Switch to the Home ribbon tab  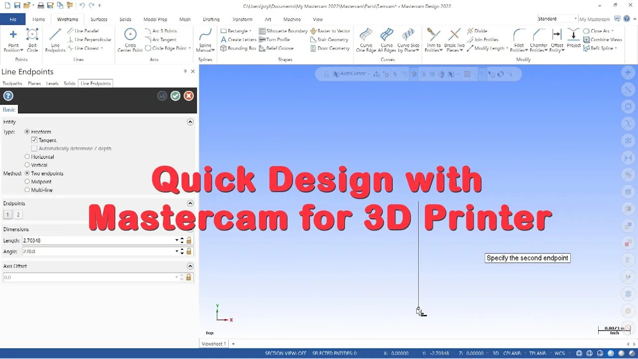[x=38, y=19]
